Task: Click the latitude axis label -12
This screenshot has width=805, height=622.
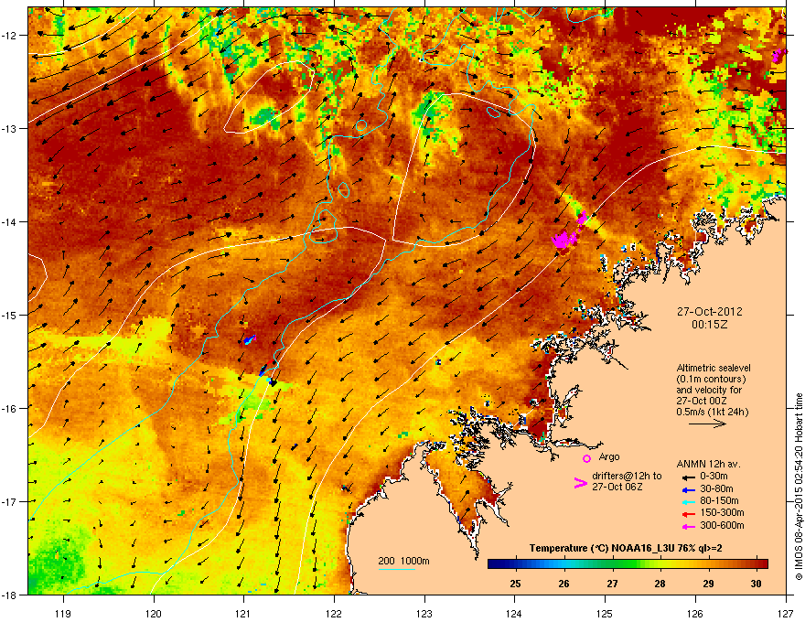Action: pyautogui.click(x=9, y=36)
